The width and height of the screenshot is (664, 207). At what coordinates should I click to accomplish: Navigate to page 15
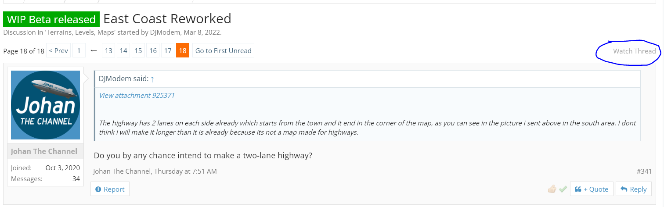coord(138,50)
